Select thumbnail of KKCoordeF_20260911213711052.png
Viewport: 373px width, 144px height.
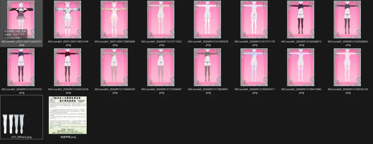pyautogui.click(x=161, y=20)
